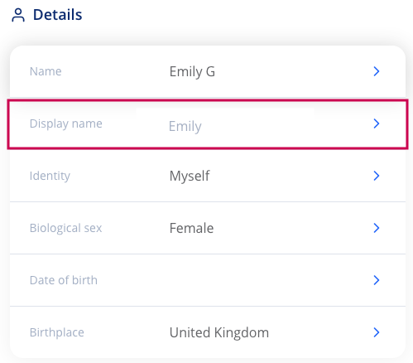The height and width of the screenshot is (363, 413).
Task: Select the Identity label
Action: click(50, 176)
